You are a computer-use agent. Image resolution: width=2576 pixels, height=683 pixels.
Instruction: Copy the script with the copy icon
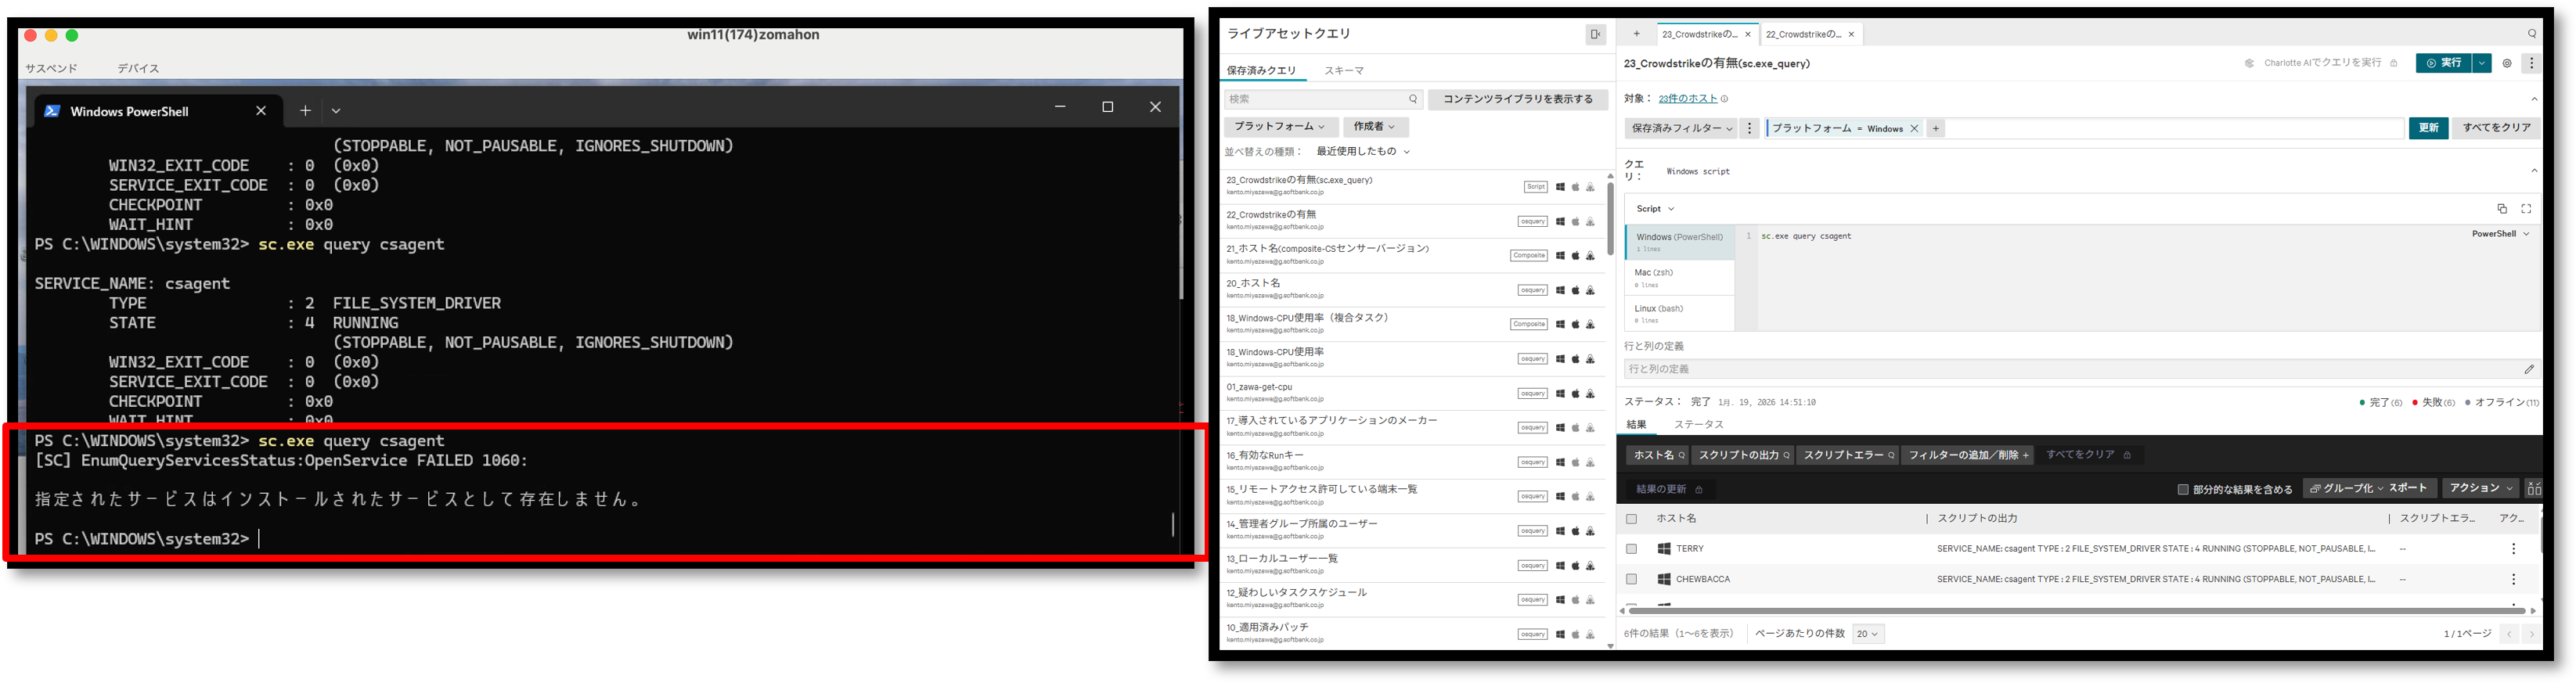point(2502,209)
